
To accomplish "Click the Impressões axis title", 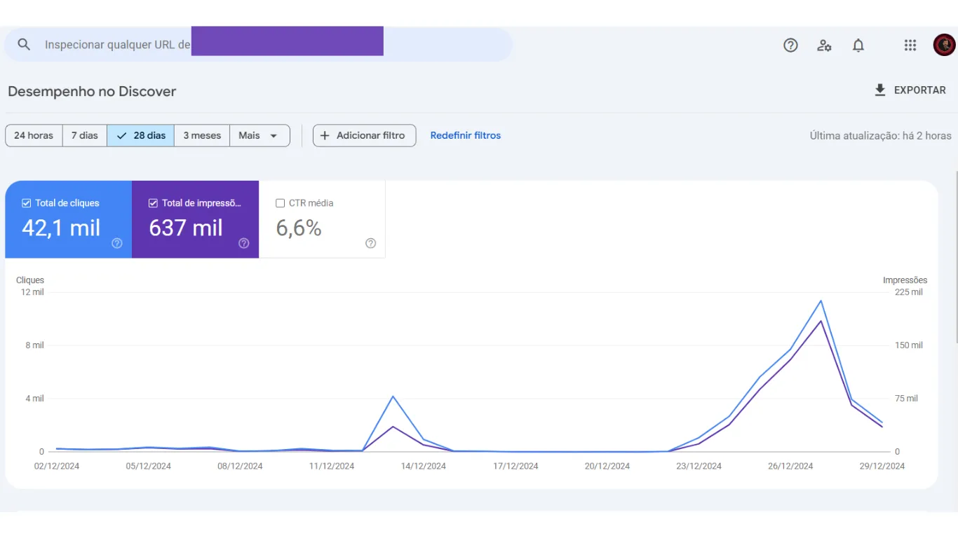I will click(905, 280).
